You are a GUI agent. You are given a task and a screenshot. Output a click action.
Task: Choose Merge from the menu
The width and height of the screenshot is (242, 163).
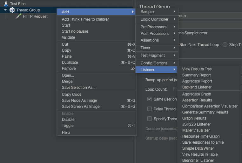coord(97,81)
